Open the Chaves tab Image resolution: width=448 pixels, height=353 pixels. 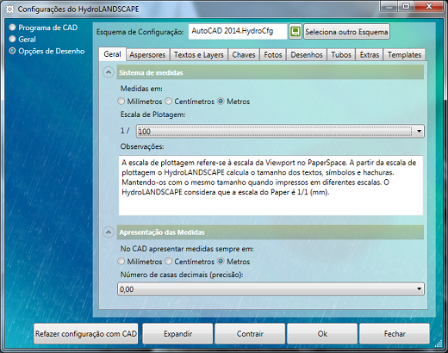coord(244,55)
